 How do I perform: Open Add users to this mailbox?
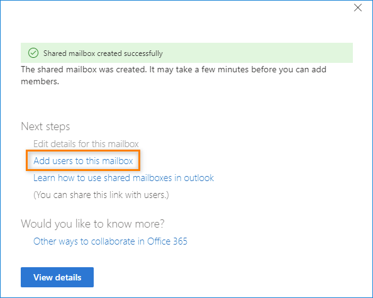pos(83,161)
